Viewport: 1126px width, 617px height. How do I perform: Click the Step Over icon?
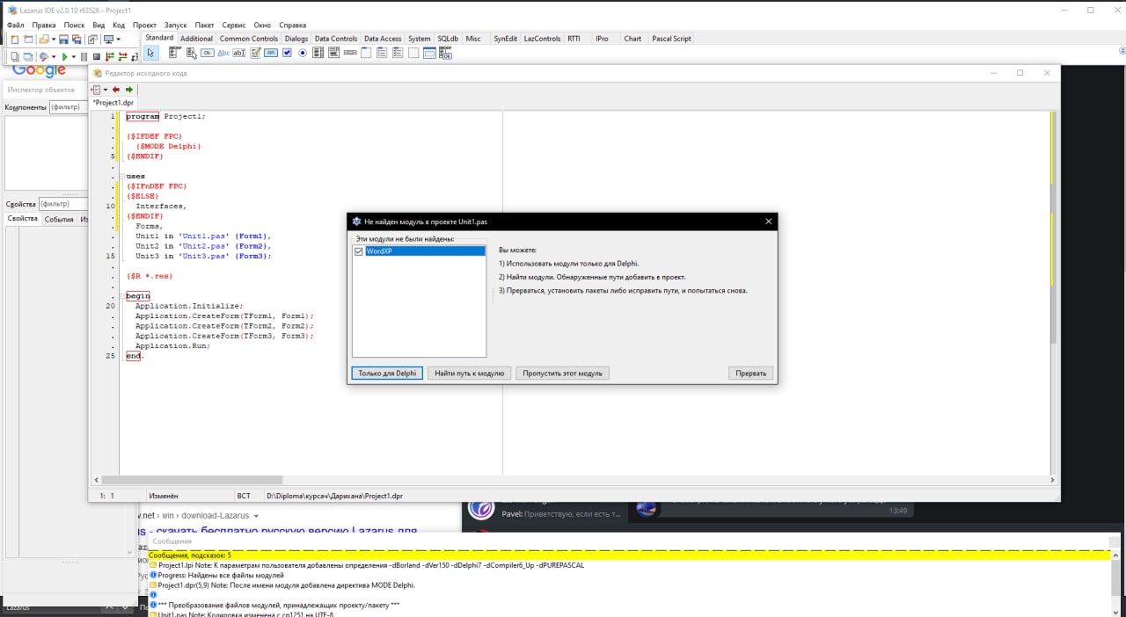click(x=122, y=57)
